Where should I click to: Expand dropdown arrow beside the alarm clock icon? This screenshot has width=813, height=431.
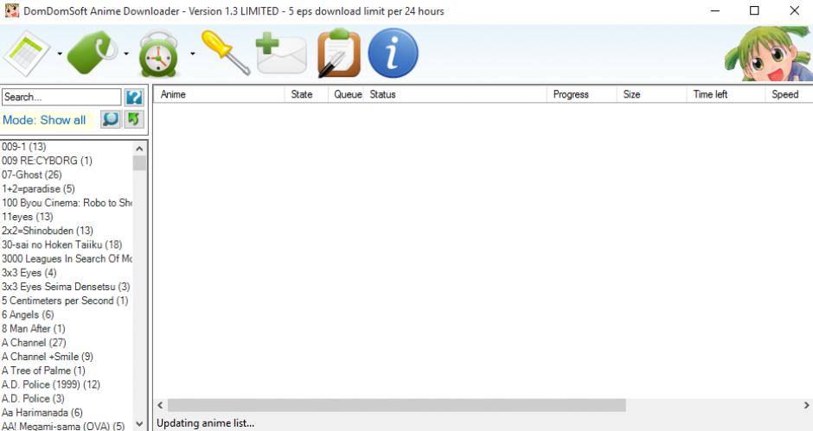click(x=192, y=54)
